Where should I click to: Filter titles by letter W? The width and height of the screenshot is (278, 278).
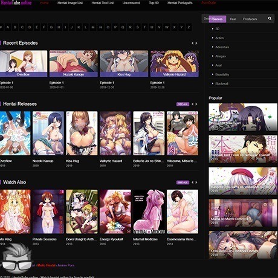pos(167,27)
